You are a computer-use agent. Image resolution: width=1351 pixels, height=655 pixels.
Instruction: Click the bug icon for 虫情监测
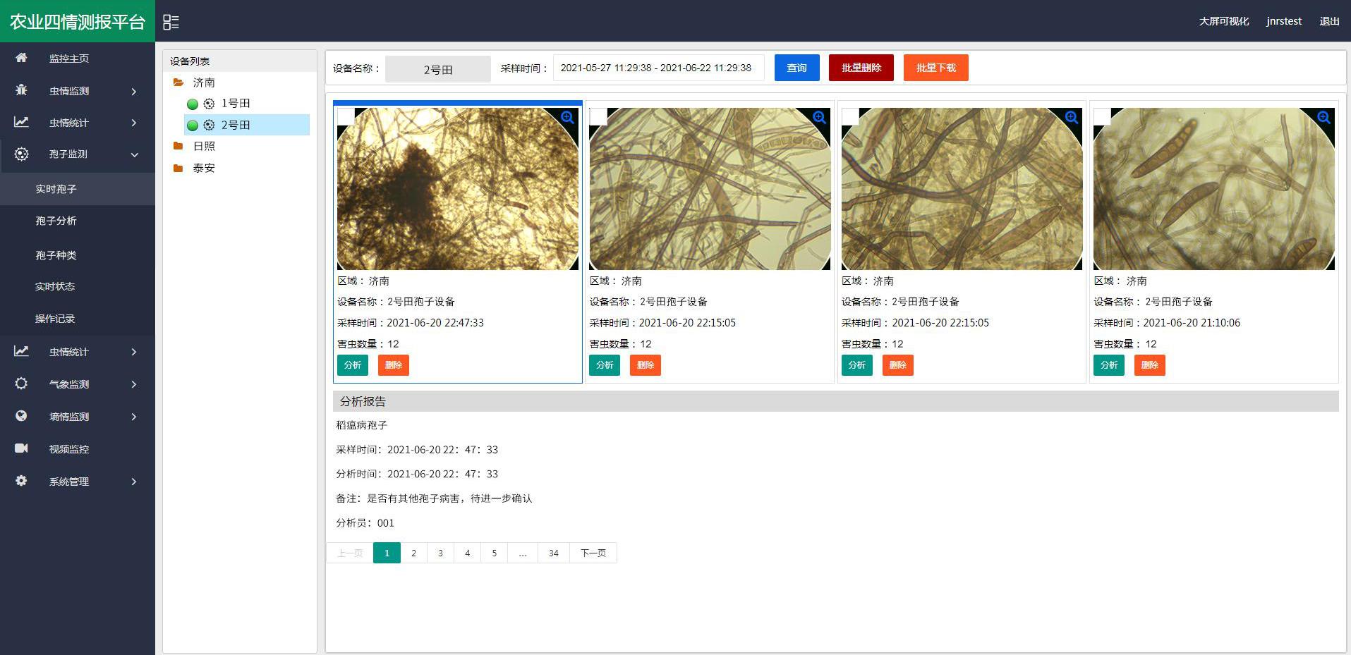[x=21, y=90]
